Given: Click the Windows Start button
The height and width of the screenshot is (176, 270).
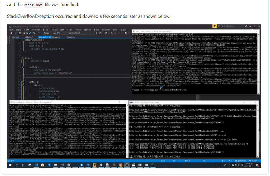Looking at the screenshot, I should (10, 165).
